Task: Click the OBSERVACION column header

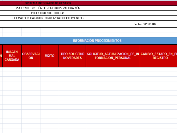Action: [x=31, y=56]
